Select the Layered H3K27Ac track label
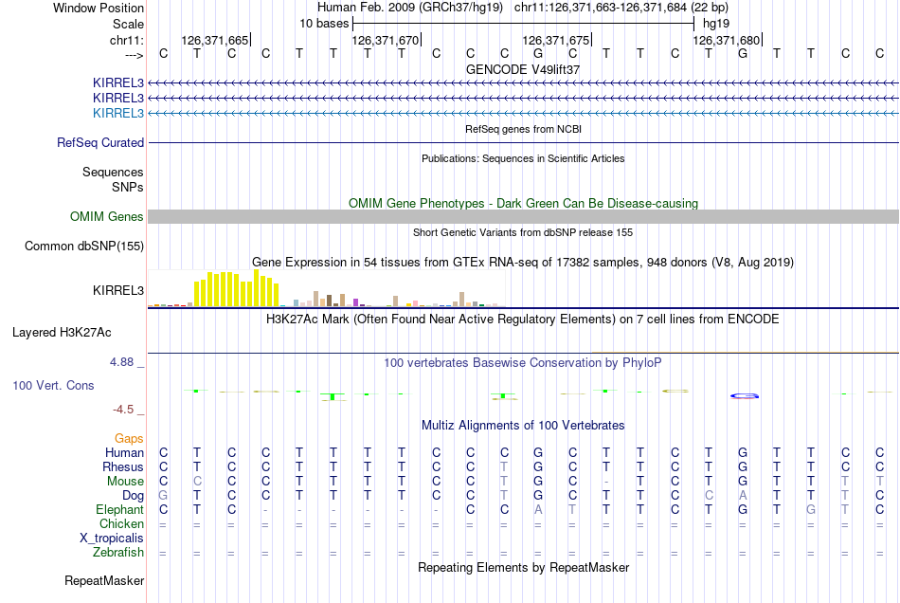 (x=62, y=332)
